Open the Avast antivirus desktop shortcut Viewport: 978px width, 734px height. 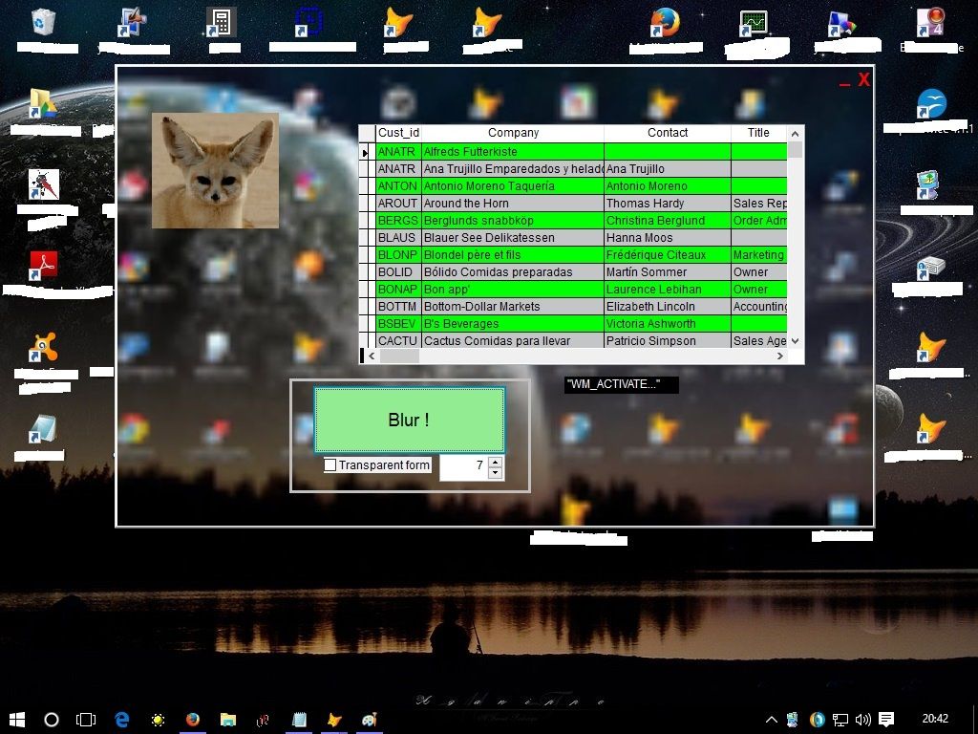tap(44, 347)
